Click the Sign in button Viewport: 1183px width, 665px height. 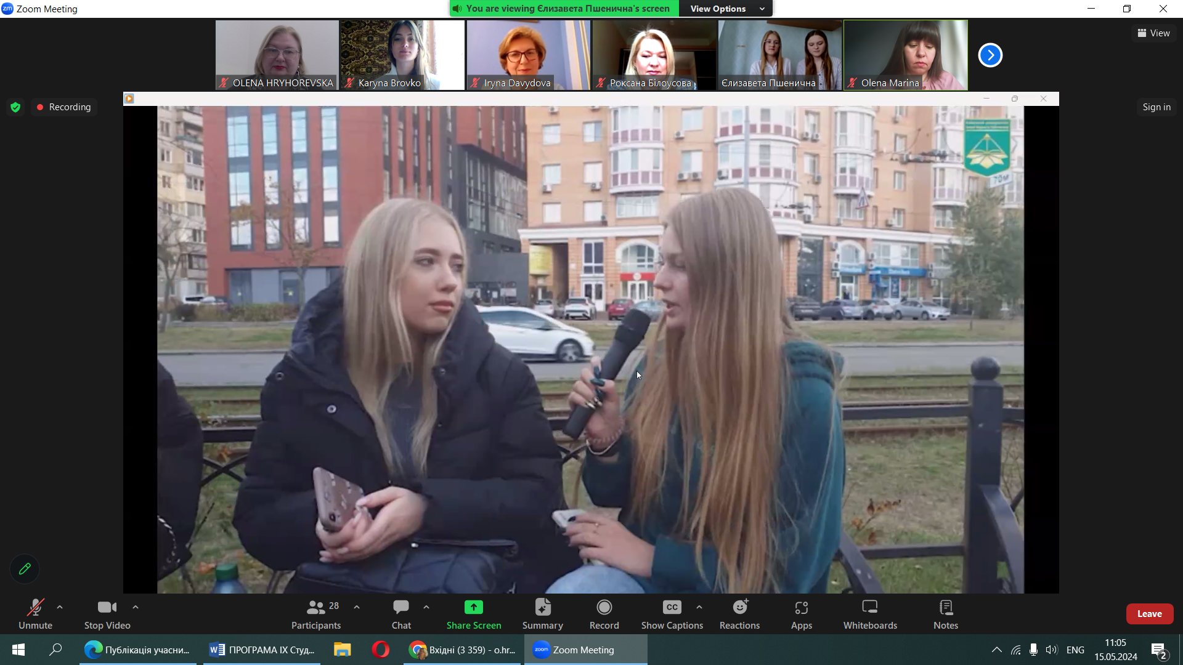(x=1156, y=107)
